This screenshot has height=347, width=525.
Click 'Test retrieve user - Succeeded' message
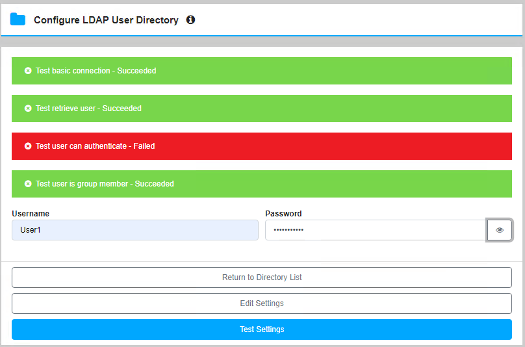88,108
